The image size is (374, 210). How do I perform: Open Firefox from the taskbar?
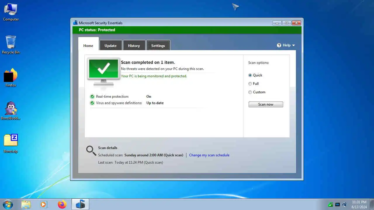62,204
